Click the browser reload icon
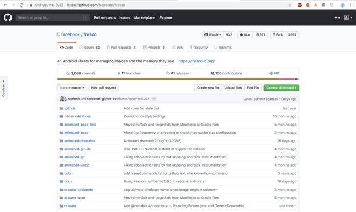356x212 pixels. (x=21, y=5)
